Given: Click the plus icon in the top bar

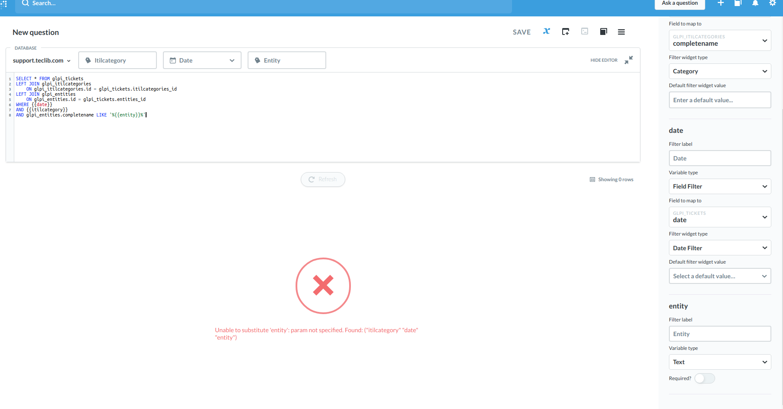Looking at the screenshot, I should (721, 3).
